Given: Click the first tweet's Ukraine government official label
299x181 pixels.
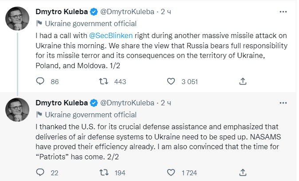Looking at the screenshot, I should pyautogui.click(x=90, y=23).
